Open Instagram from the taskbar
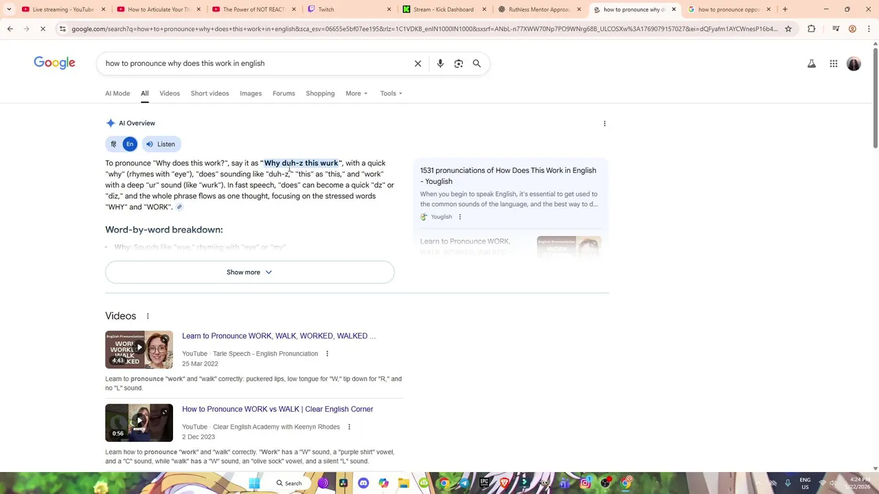 [585, 483]
